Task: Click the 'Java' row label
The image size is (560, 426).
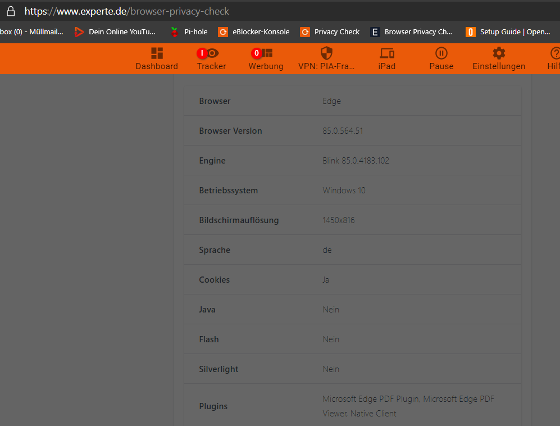Action: pos(207,310)
